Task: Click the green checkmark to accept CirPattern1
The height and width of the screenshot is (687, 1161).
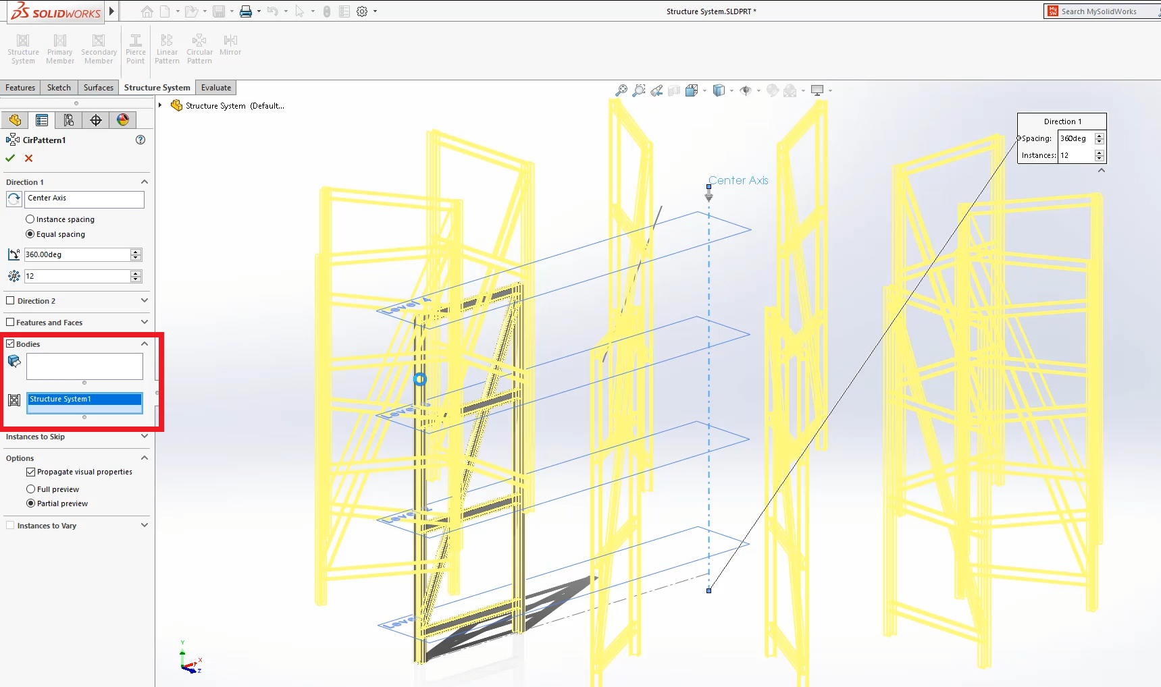Action: click(x=10, y=158)
